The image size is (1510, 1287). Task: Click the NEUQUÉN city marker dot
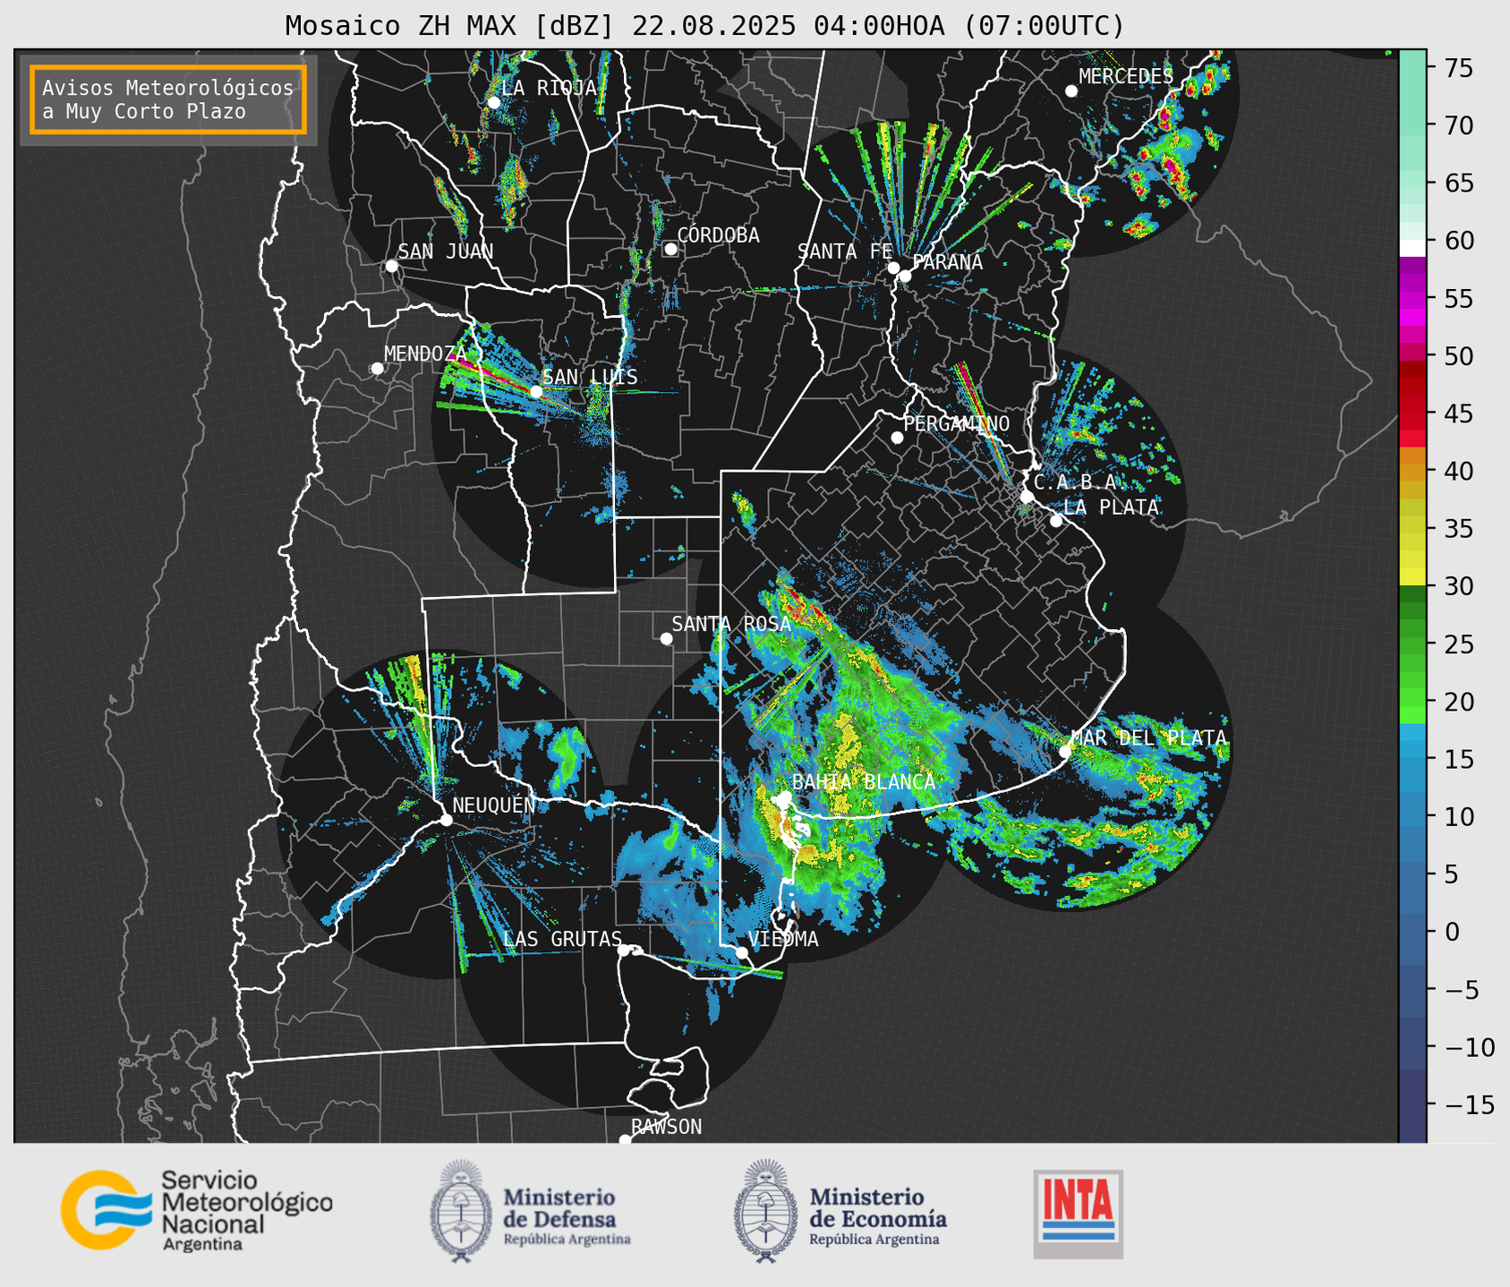pos(446,820)
